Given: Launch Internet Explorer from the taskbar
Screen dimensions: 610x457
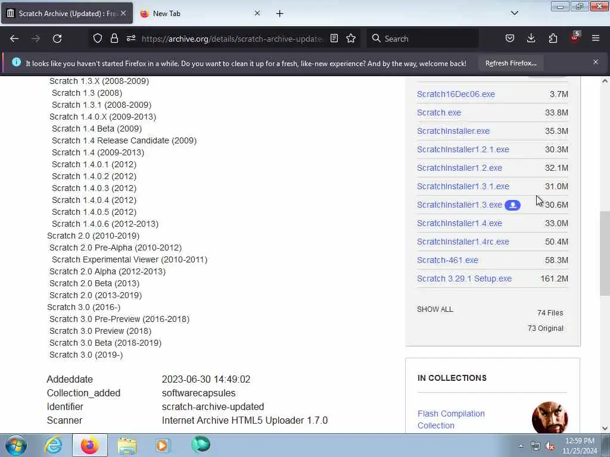Looking at the screenshot, I should (53, 445).
